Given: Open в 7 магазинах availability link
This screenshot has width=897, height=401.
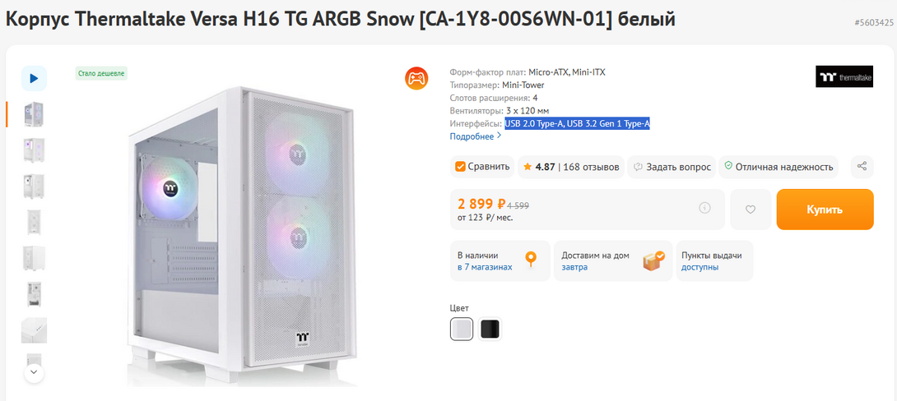Looking at the screenshot, I should pyautogui.click(x=485, y=267).
